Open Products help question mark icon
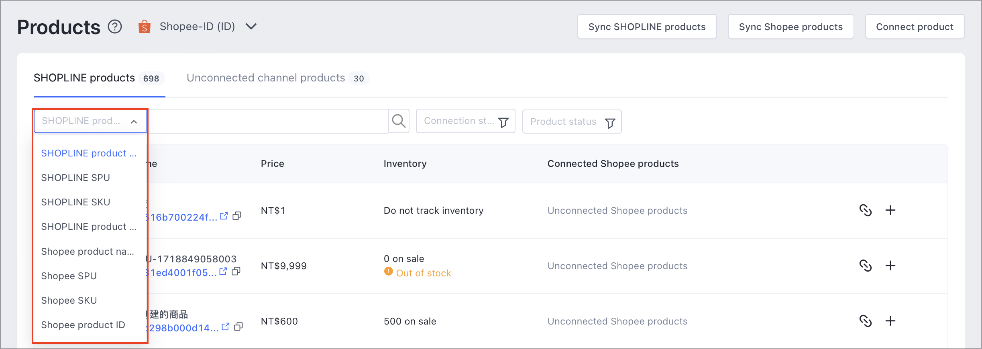 (115, 27)
